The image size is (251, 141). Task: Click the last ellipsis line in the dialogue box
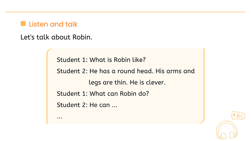tap(60, 117)
